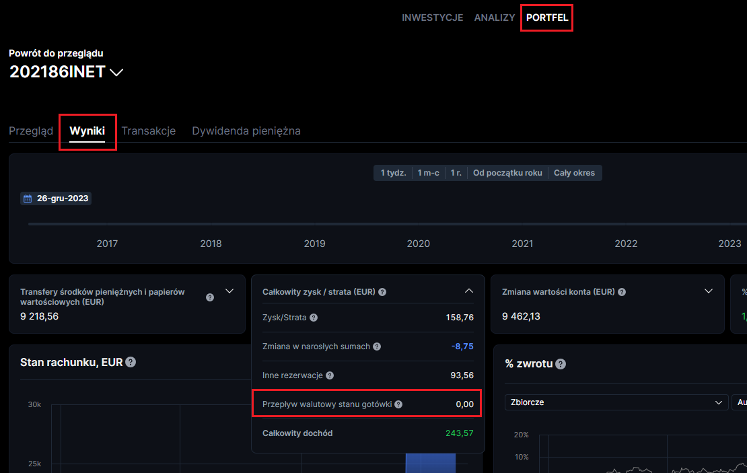The width and height of the screenshot is (747, 473).
Task: Click the timeline range slider track
Action: pos(388,224)
